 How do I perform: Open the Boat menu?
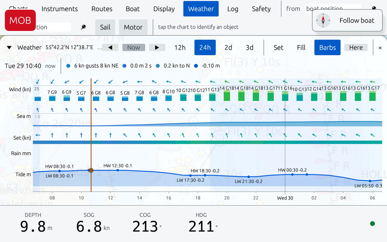pyautogui.click(x=133, y=9)
